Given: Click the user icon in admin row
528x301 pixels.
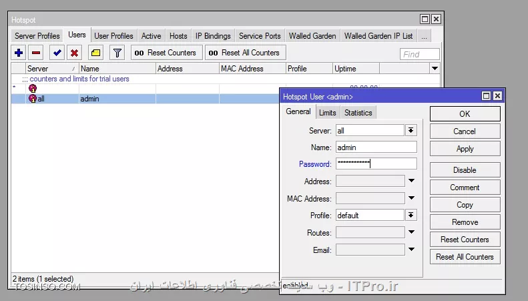Looking at the screenshot, I should (x=33, y=98).
